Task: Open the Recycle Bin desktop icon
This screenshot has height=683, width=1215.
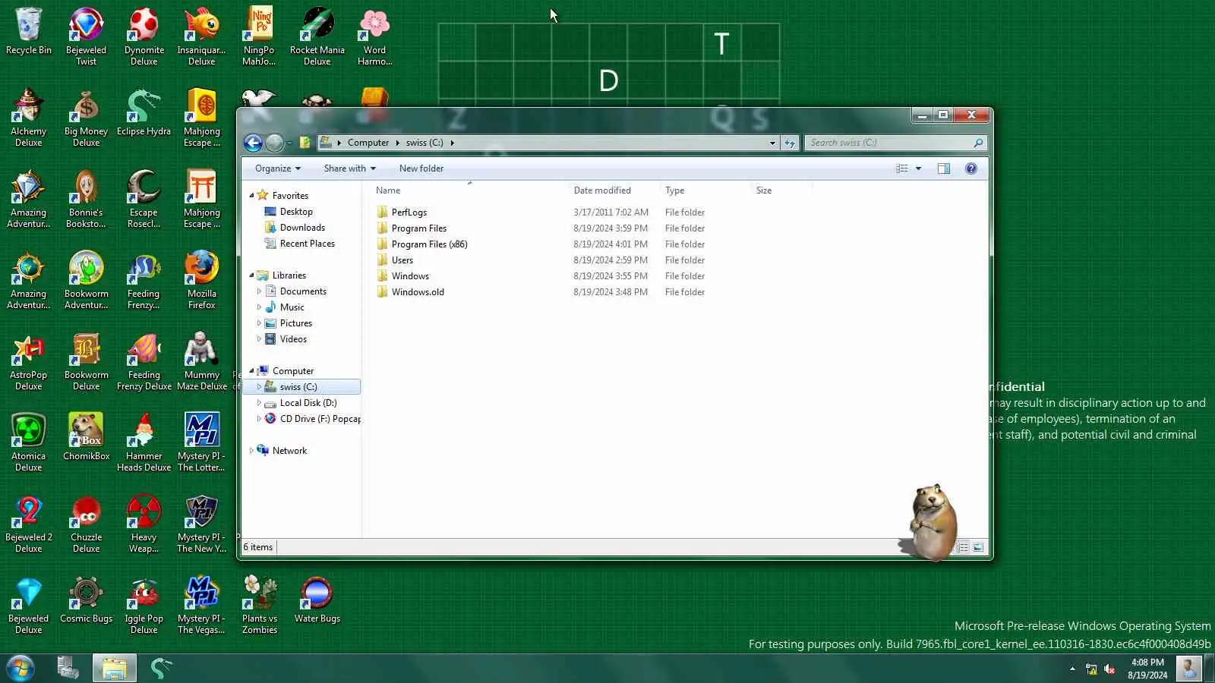Action: click(29, 32)
